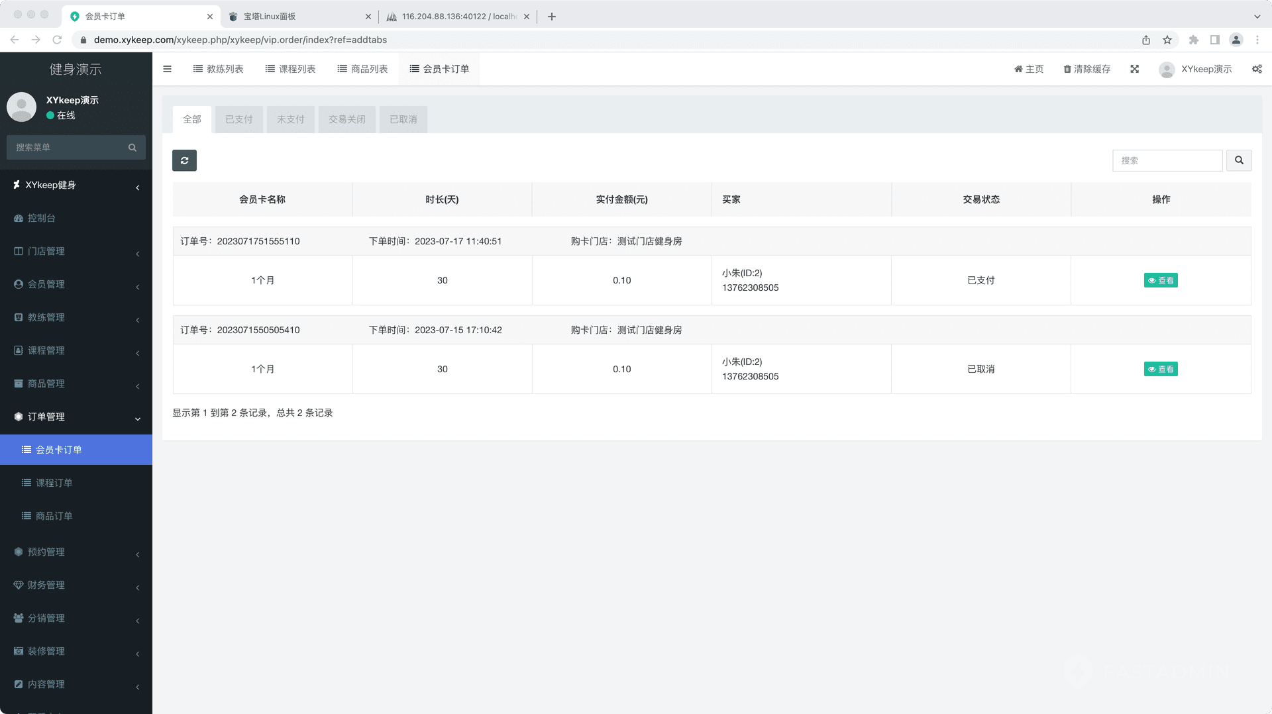The image size is (1272, 714).
Task: Click the 清除缓存 trash icon
Action: click(x=1067, y=69)
